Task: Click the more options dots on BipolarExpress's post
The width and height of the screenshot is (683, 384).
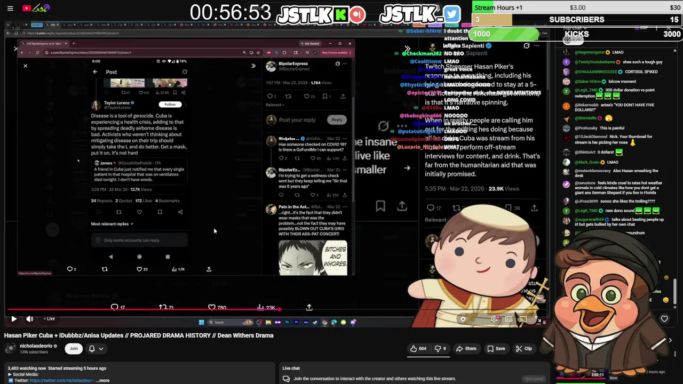Action: 345,64
